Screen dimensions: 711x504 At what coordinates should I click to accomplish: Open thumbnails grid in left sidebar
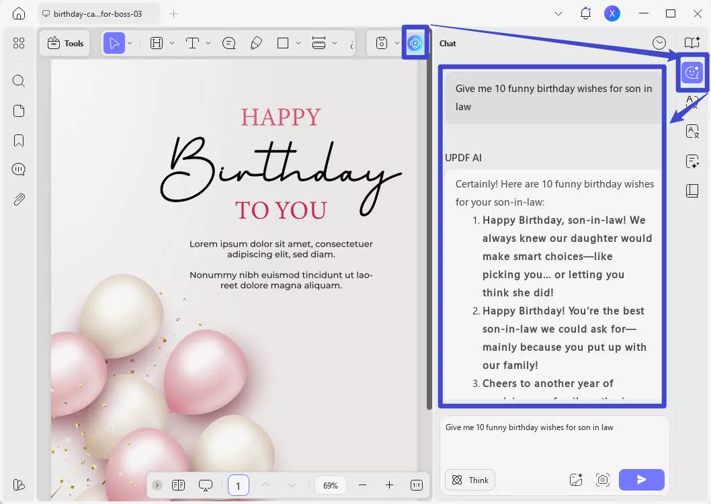point(19,43)
